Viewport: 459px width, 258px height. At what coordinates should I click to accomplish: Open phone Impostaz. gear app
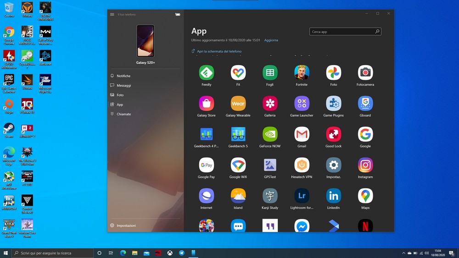(333, 165)
